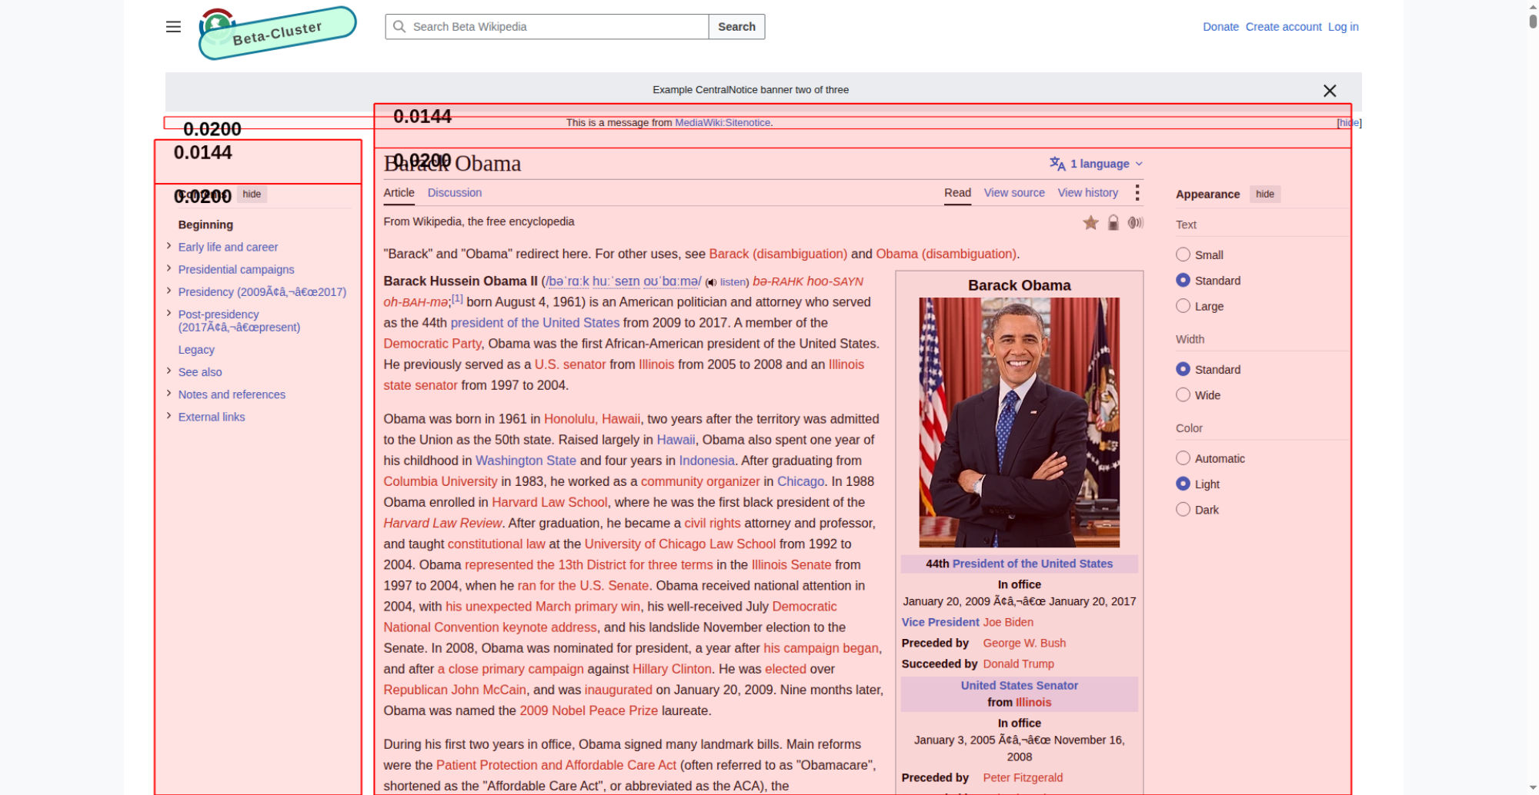This screenshot has width=1539, height=795.
Task: Go to See also contents link
Action: [x=200, y=372]
